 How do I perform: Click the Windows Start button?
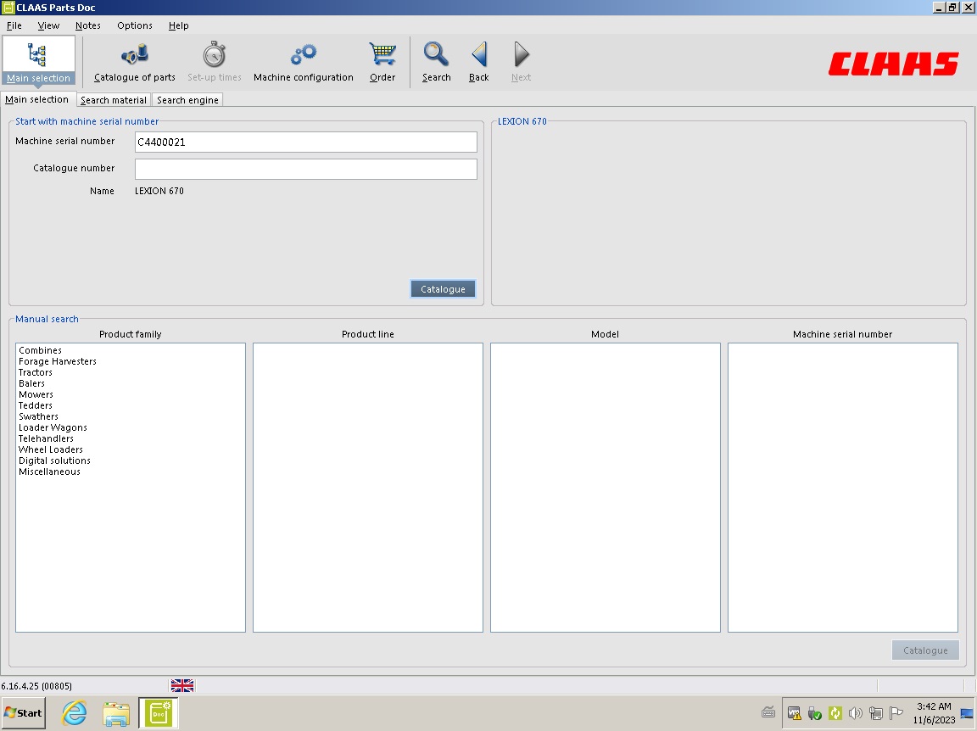23,713
